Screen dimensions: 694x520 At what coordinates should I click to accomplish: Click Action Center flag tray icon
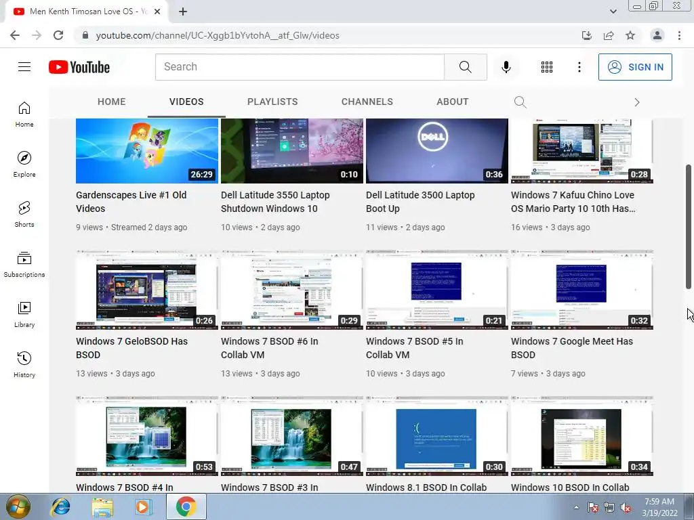coord(593,508)
